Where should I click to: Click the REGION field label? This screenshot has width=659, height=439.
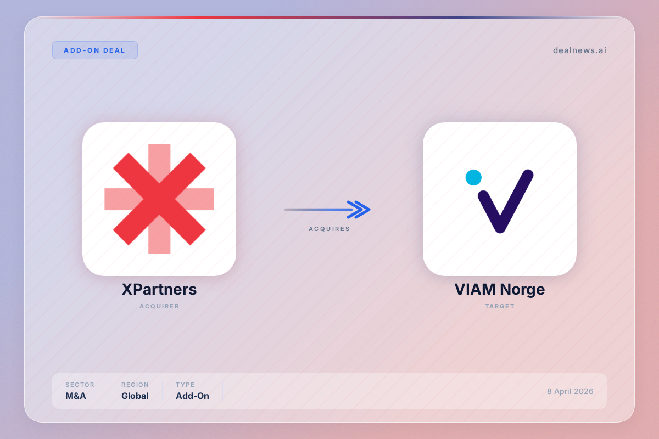pyautogui.click(x=135, y=385)
